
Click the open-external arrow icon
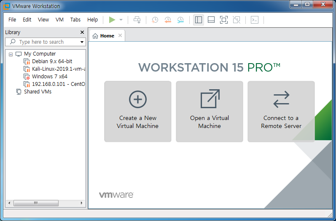210,99
